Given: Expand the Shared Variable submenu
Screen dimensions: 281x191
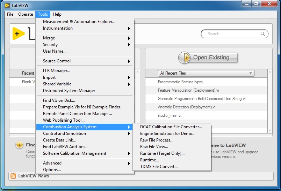Looking at the screenshot, I should click(85, 84).
